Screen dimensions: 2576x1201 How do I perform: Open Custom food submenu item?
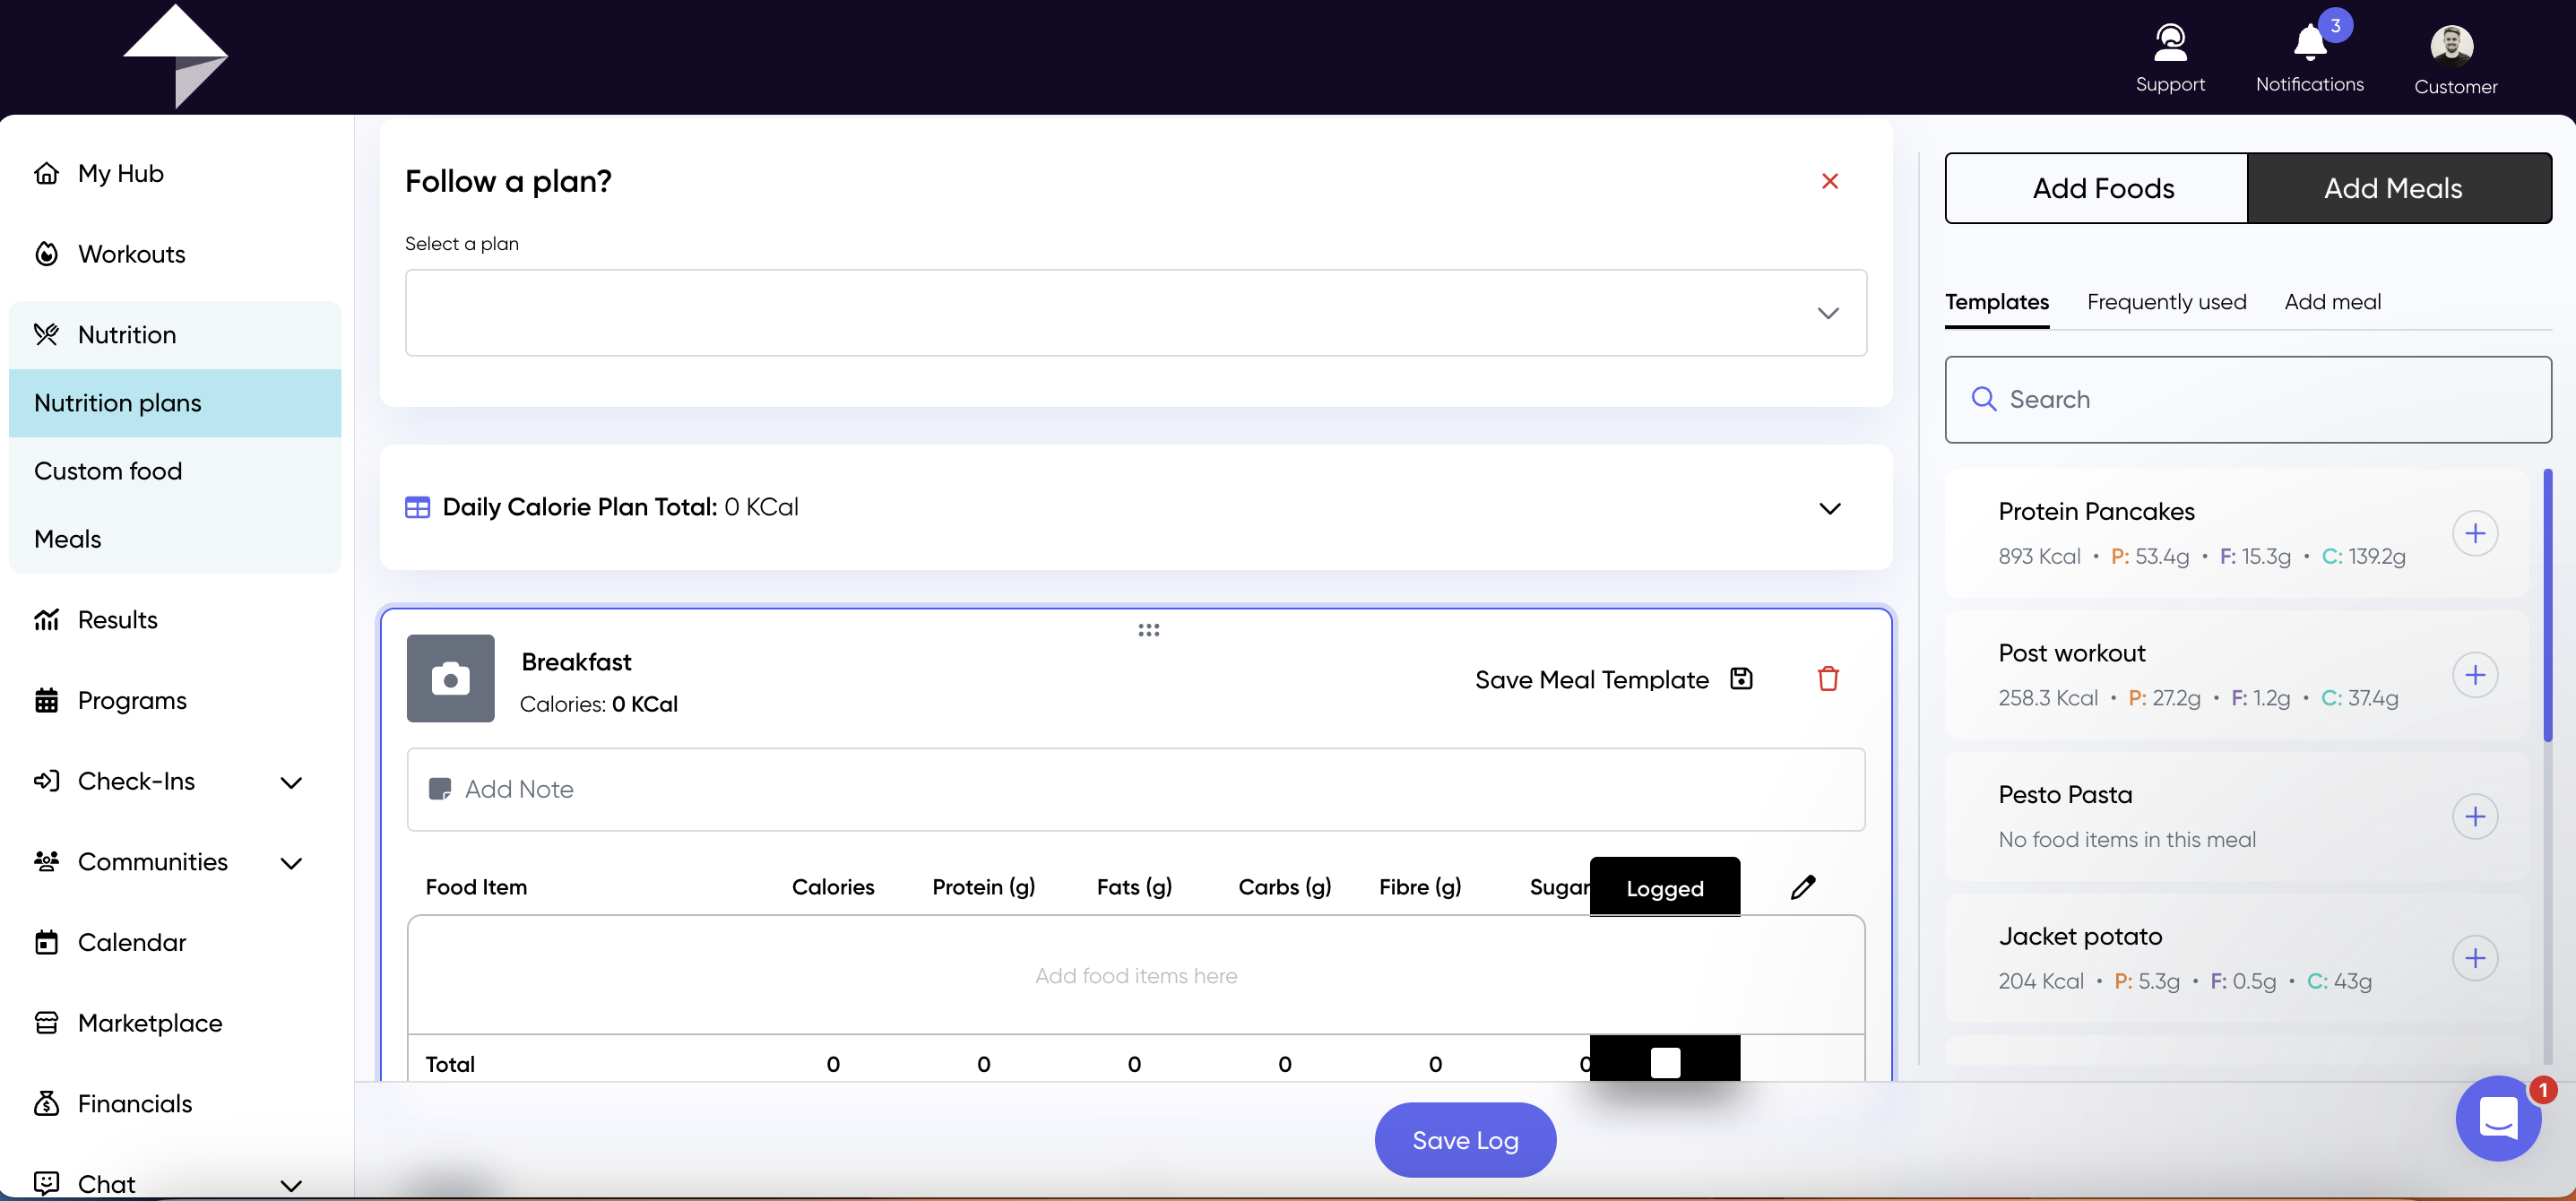point(175,471)
